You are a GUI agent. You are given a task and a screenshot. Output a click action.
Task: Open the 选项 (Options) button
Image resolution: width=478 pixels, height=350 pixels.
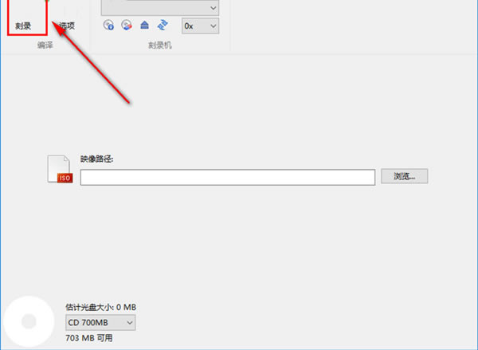(66, 25)
